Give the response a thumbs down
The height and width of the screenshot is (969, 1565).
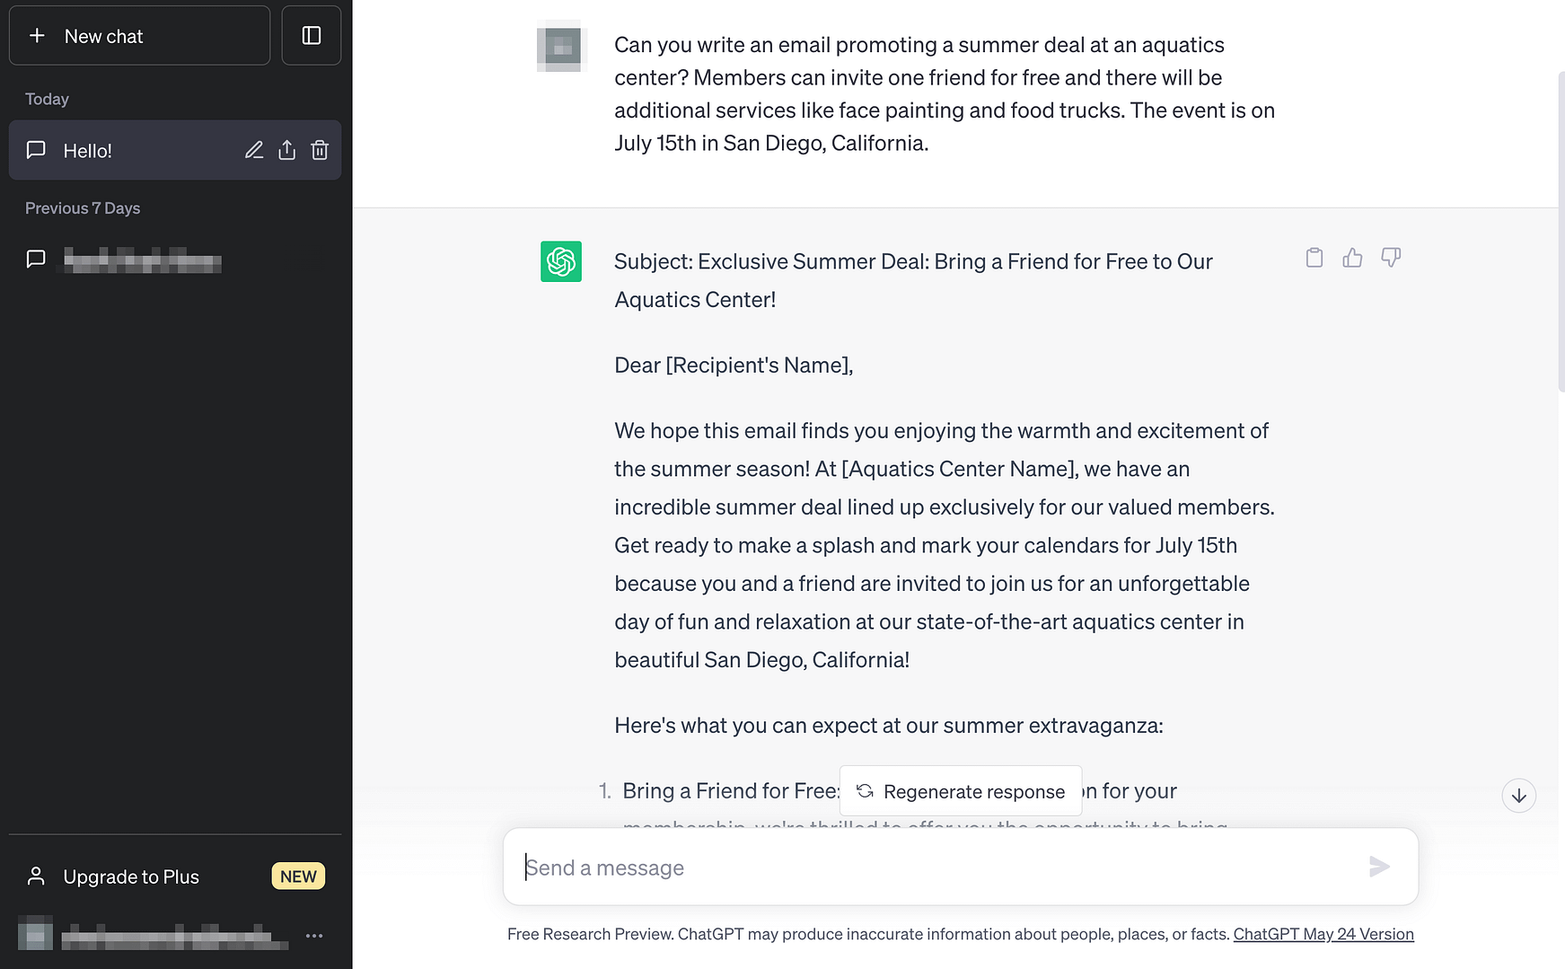click(1390, 259)
